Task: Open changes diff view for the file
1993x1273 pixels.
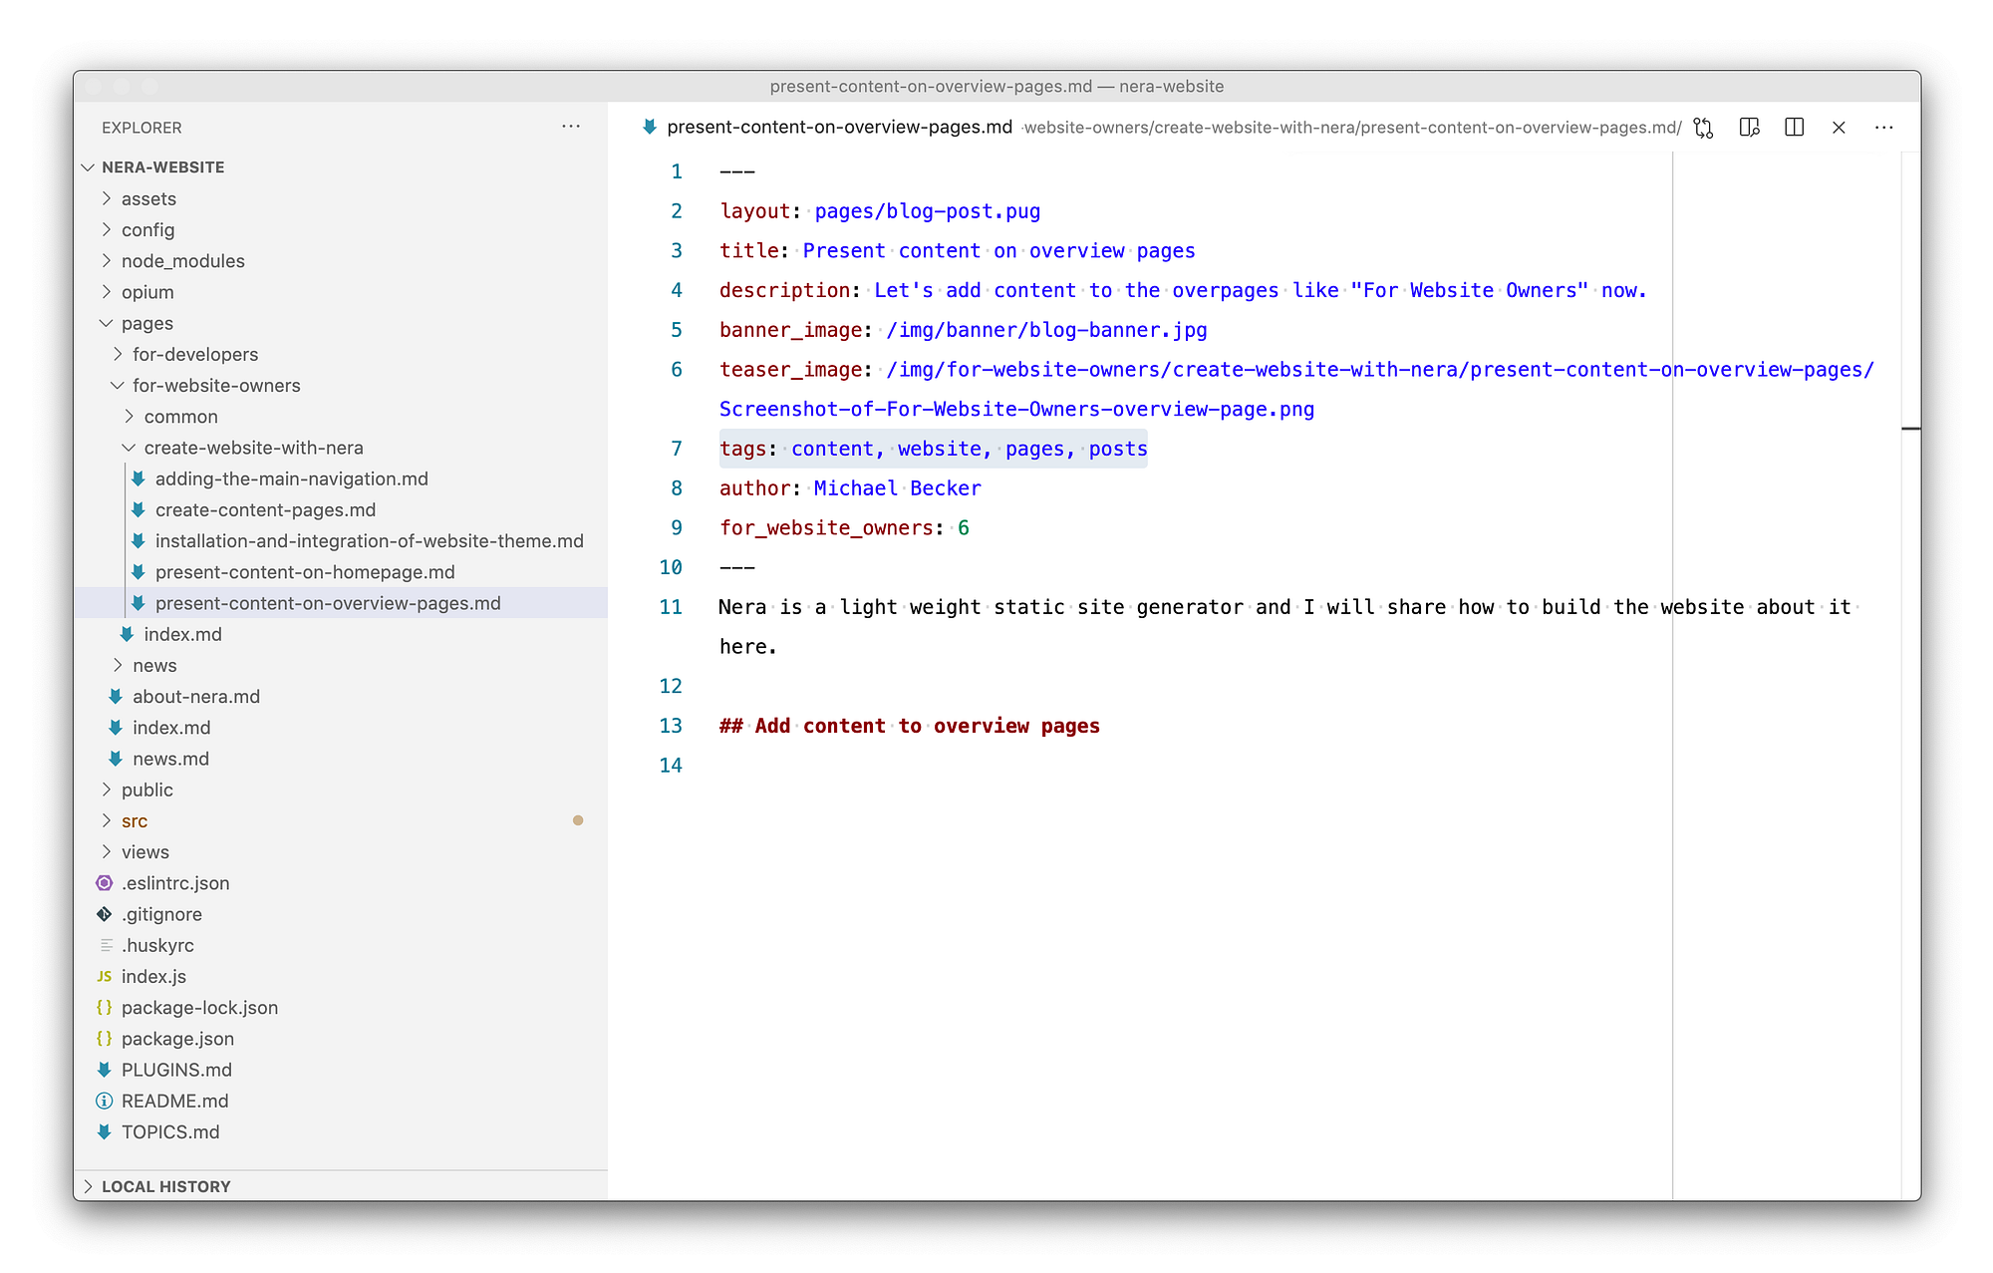Action: (x=1703, y=128)
